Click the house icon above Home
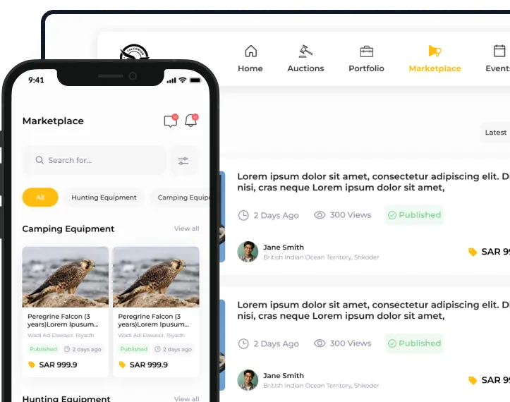 pos(251,51)
